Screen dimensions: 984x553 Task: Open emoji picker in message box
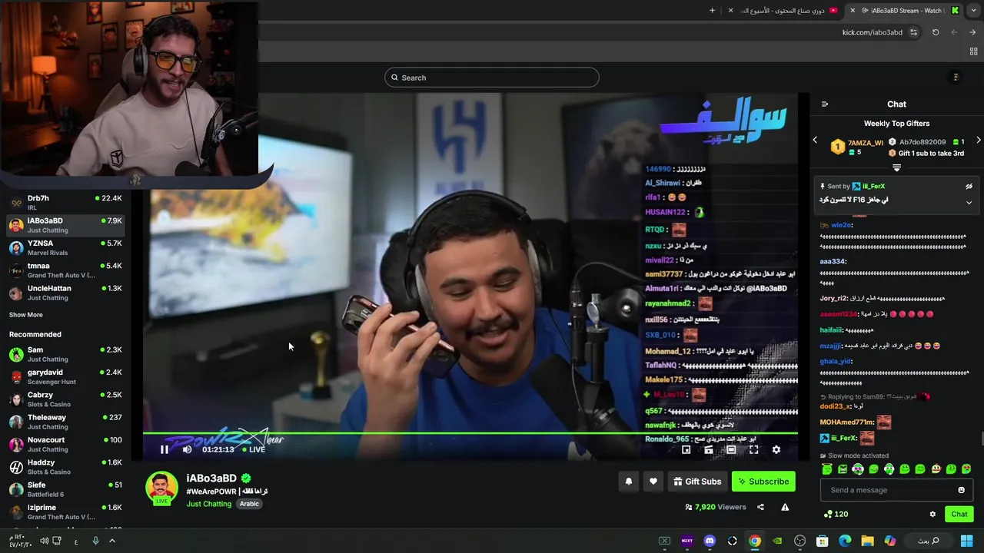961,490
